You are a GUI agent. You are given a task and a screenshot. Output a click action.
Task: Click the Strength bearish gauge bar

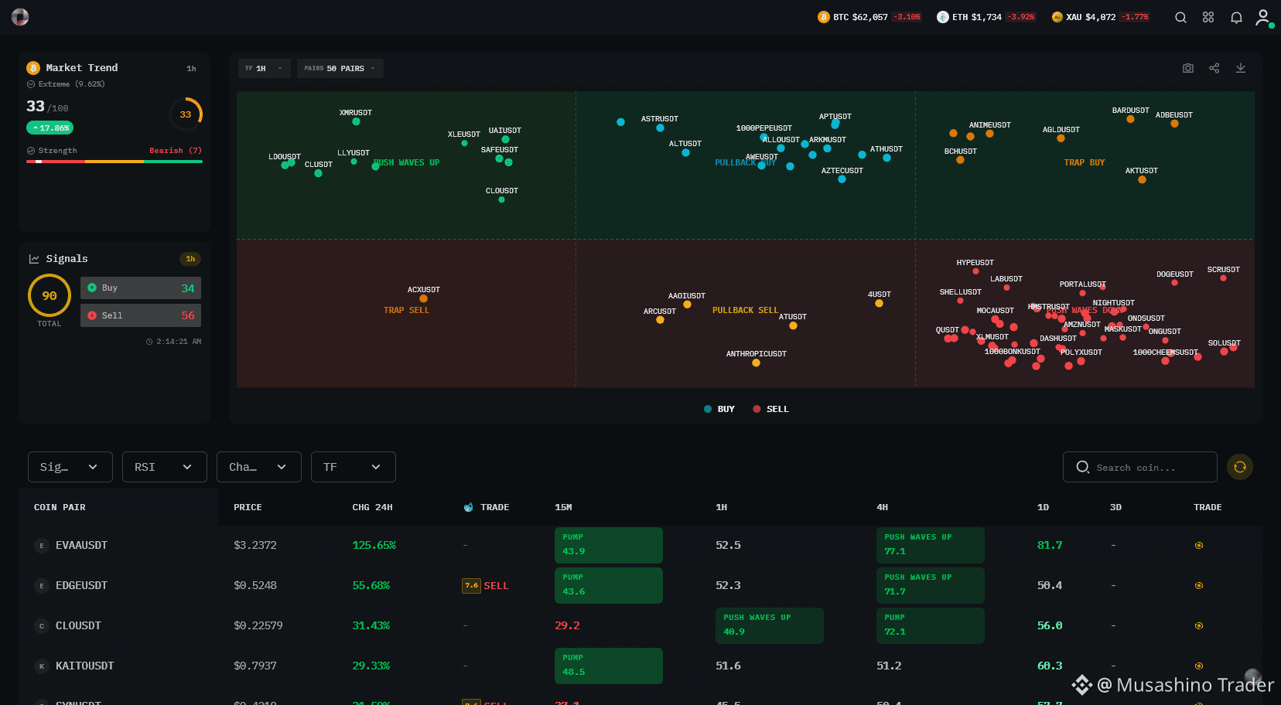coord(114,162)
